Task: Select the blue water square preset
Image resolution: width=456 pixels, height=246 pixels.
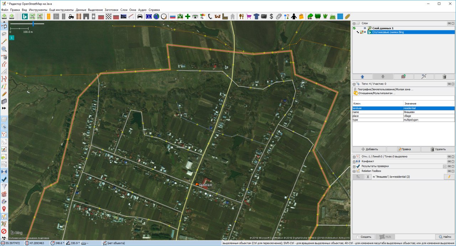Action: tap(340, 16)
